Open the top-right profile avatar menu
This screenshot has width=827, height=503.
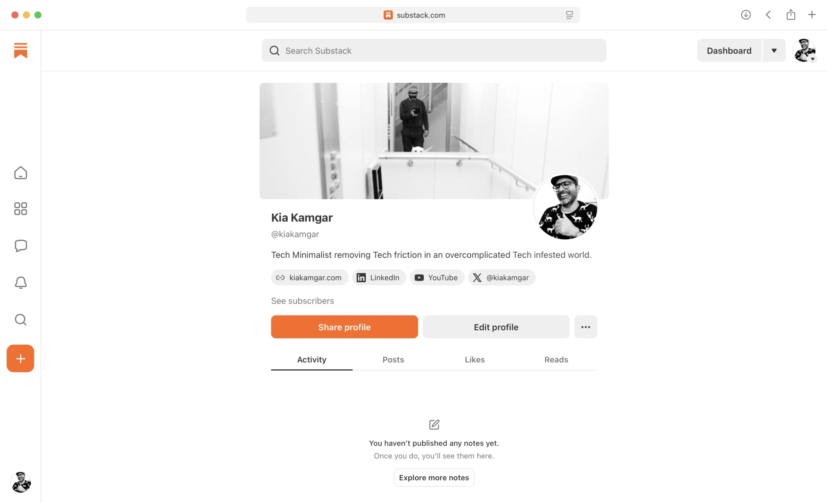805,50
